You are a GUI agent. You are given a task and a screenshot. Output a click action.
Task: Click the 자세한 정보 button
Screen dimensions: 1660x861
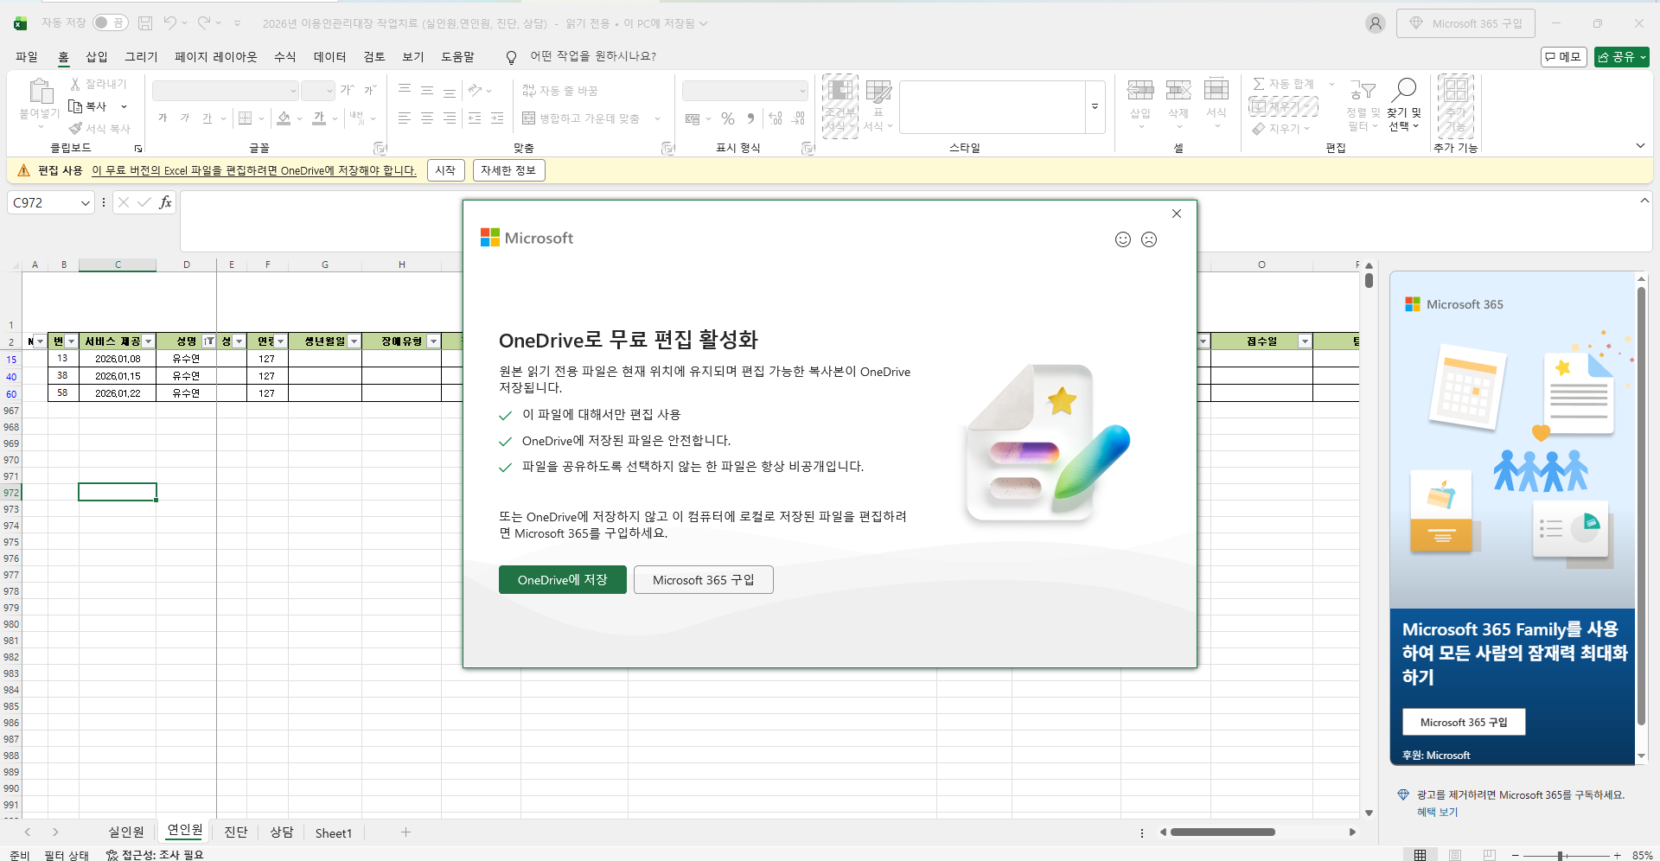[x=508, y=171]
